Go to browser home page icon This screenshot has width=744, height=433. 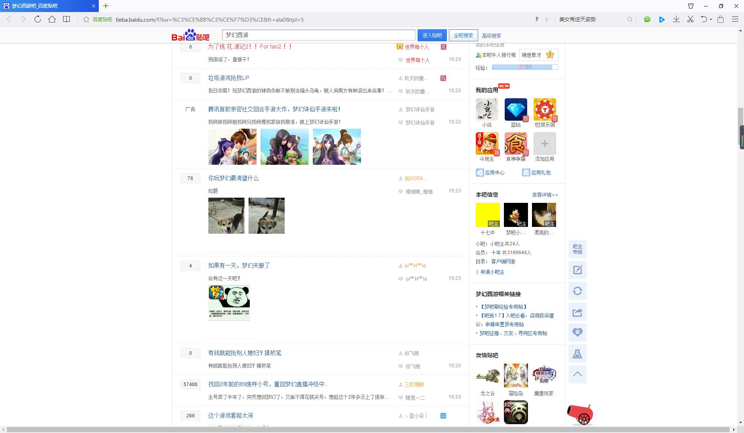click(x=52, y=19)
